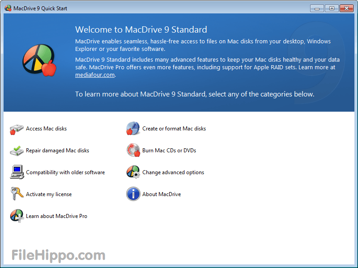Select Activate my license text

click(49, 194)
